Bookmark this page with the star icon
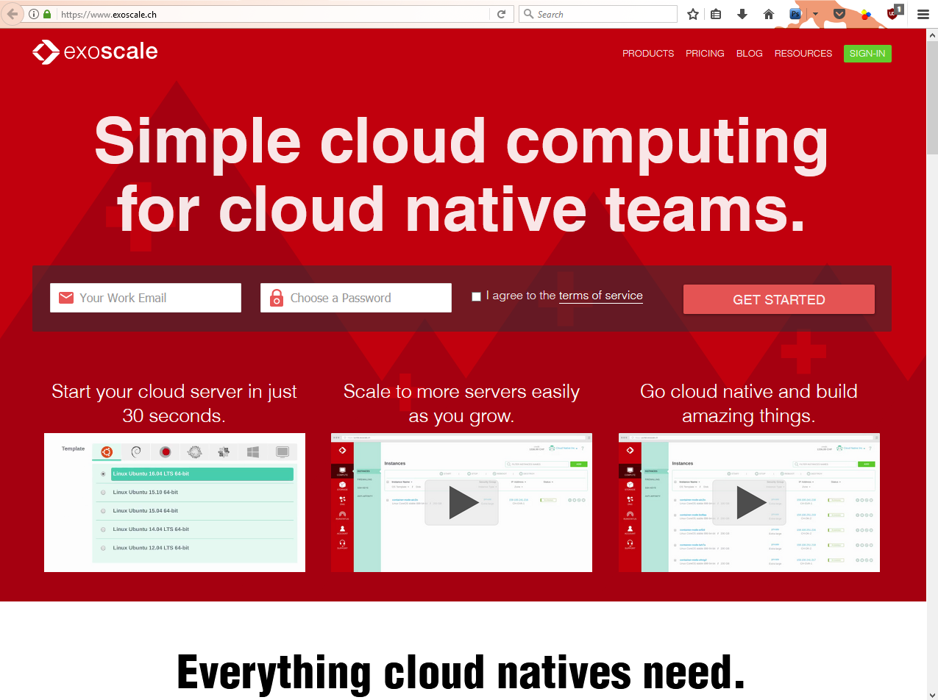This screenshot has width=938, height=700. (x=692, y=14)
